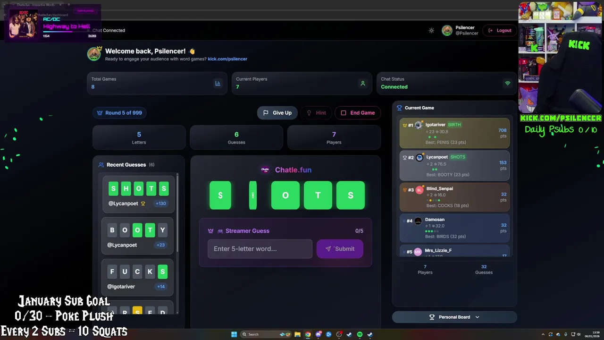
Task: Select Mrs_Lizzie_F leaderboard row
Action: tap(454, 252)
